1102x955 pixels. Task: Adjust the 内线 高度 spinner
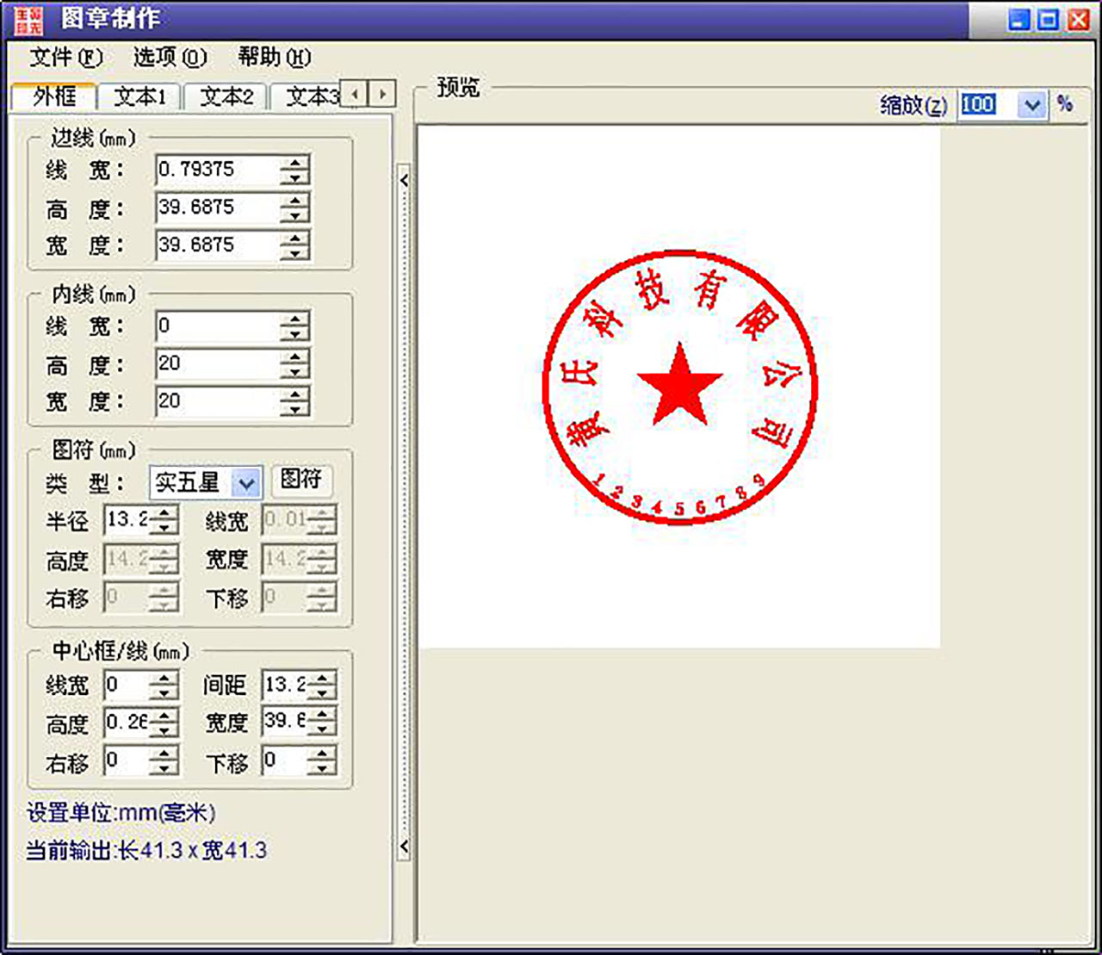(x=294, y=363)
